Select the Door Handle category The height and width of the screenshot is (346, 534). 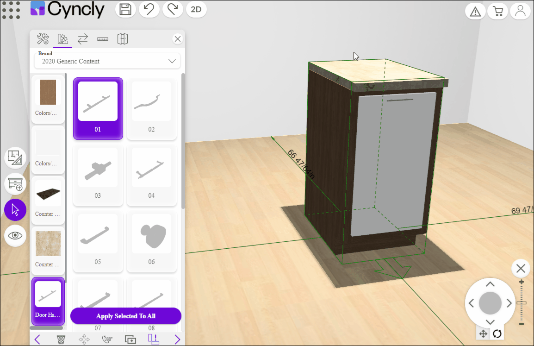[x=48, y=301]
